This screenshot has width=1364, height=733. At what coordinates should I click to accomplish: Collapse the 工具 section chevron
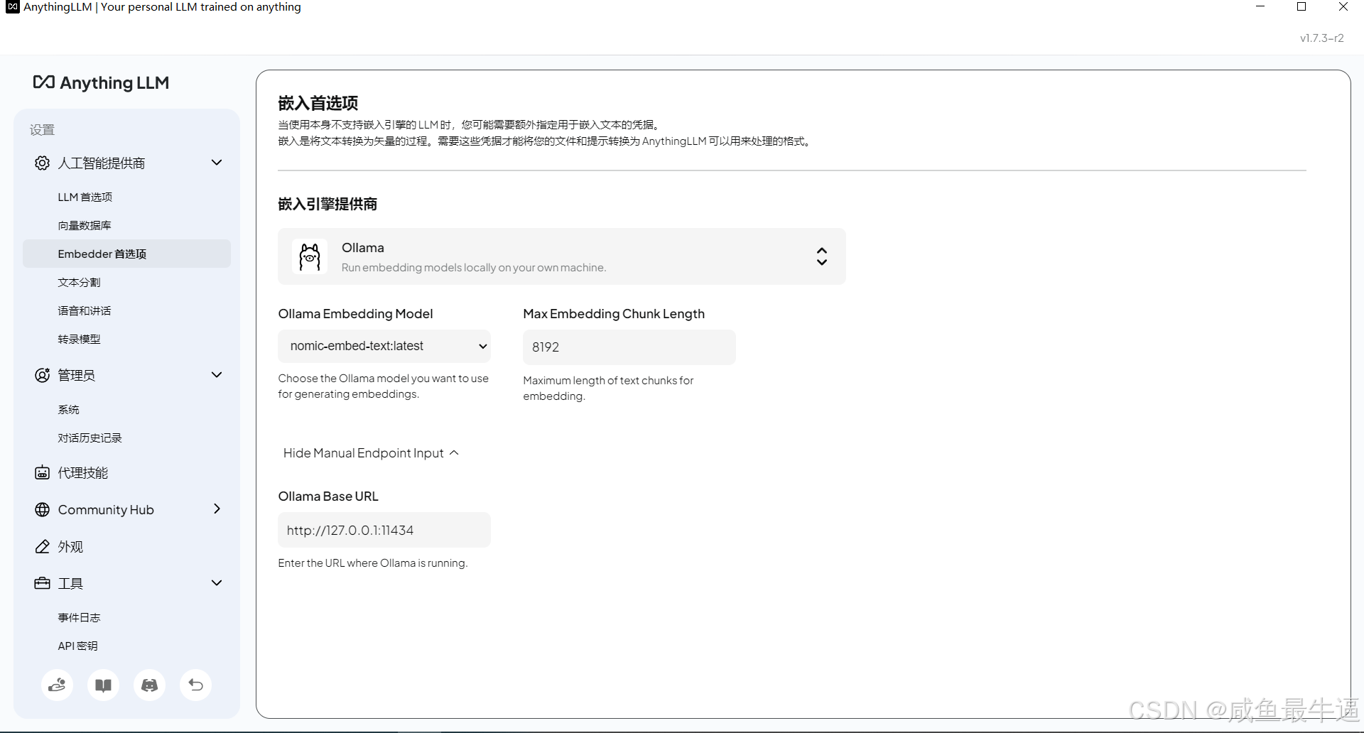coord(217,583)
